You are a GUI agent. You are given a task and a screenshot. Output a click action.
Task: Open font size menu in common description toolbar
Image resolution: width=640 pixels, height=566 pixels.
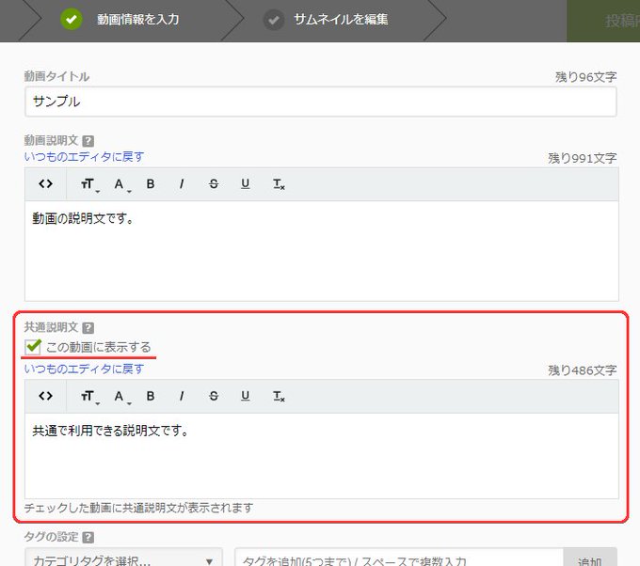coord(89,397)
